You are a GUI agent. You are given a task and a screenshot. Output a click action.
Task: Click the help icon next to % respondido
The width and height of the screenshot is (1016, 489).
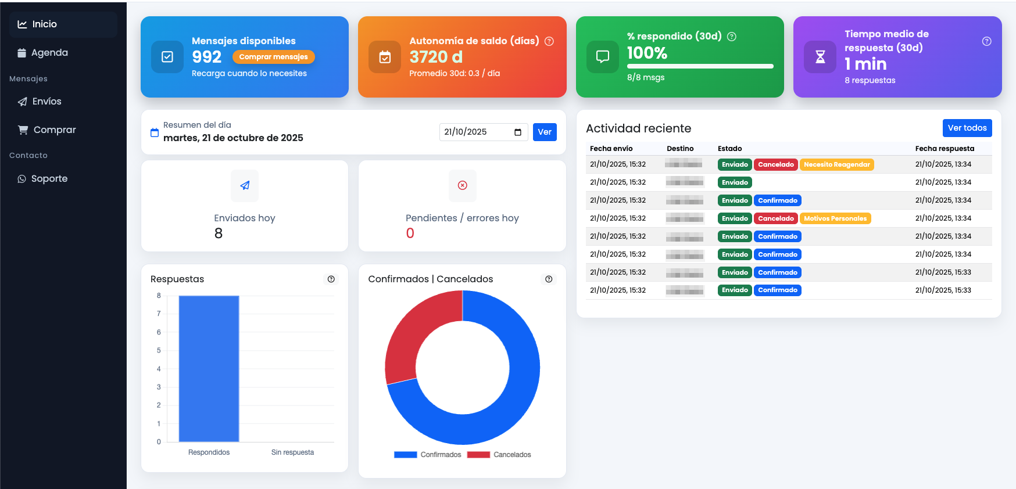[x=732, y=37]
